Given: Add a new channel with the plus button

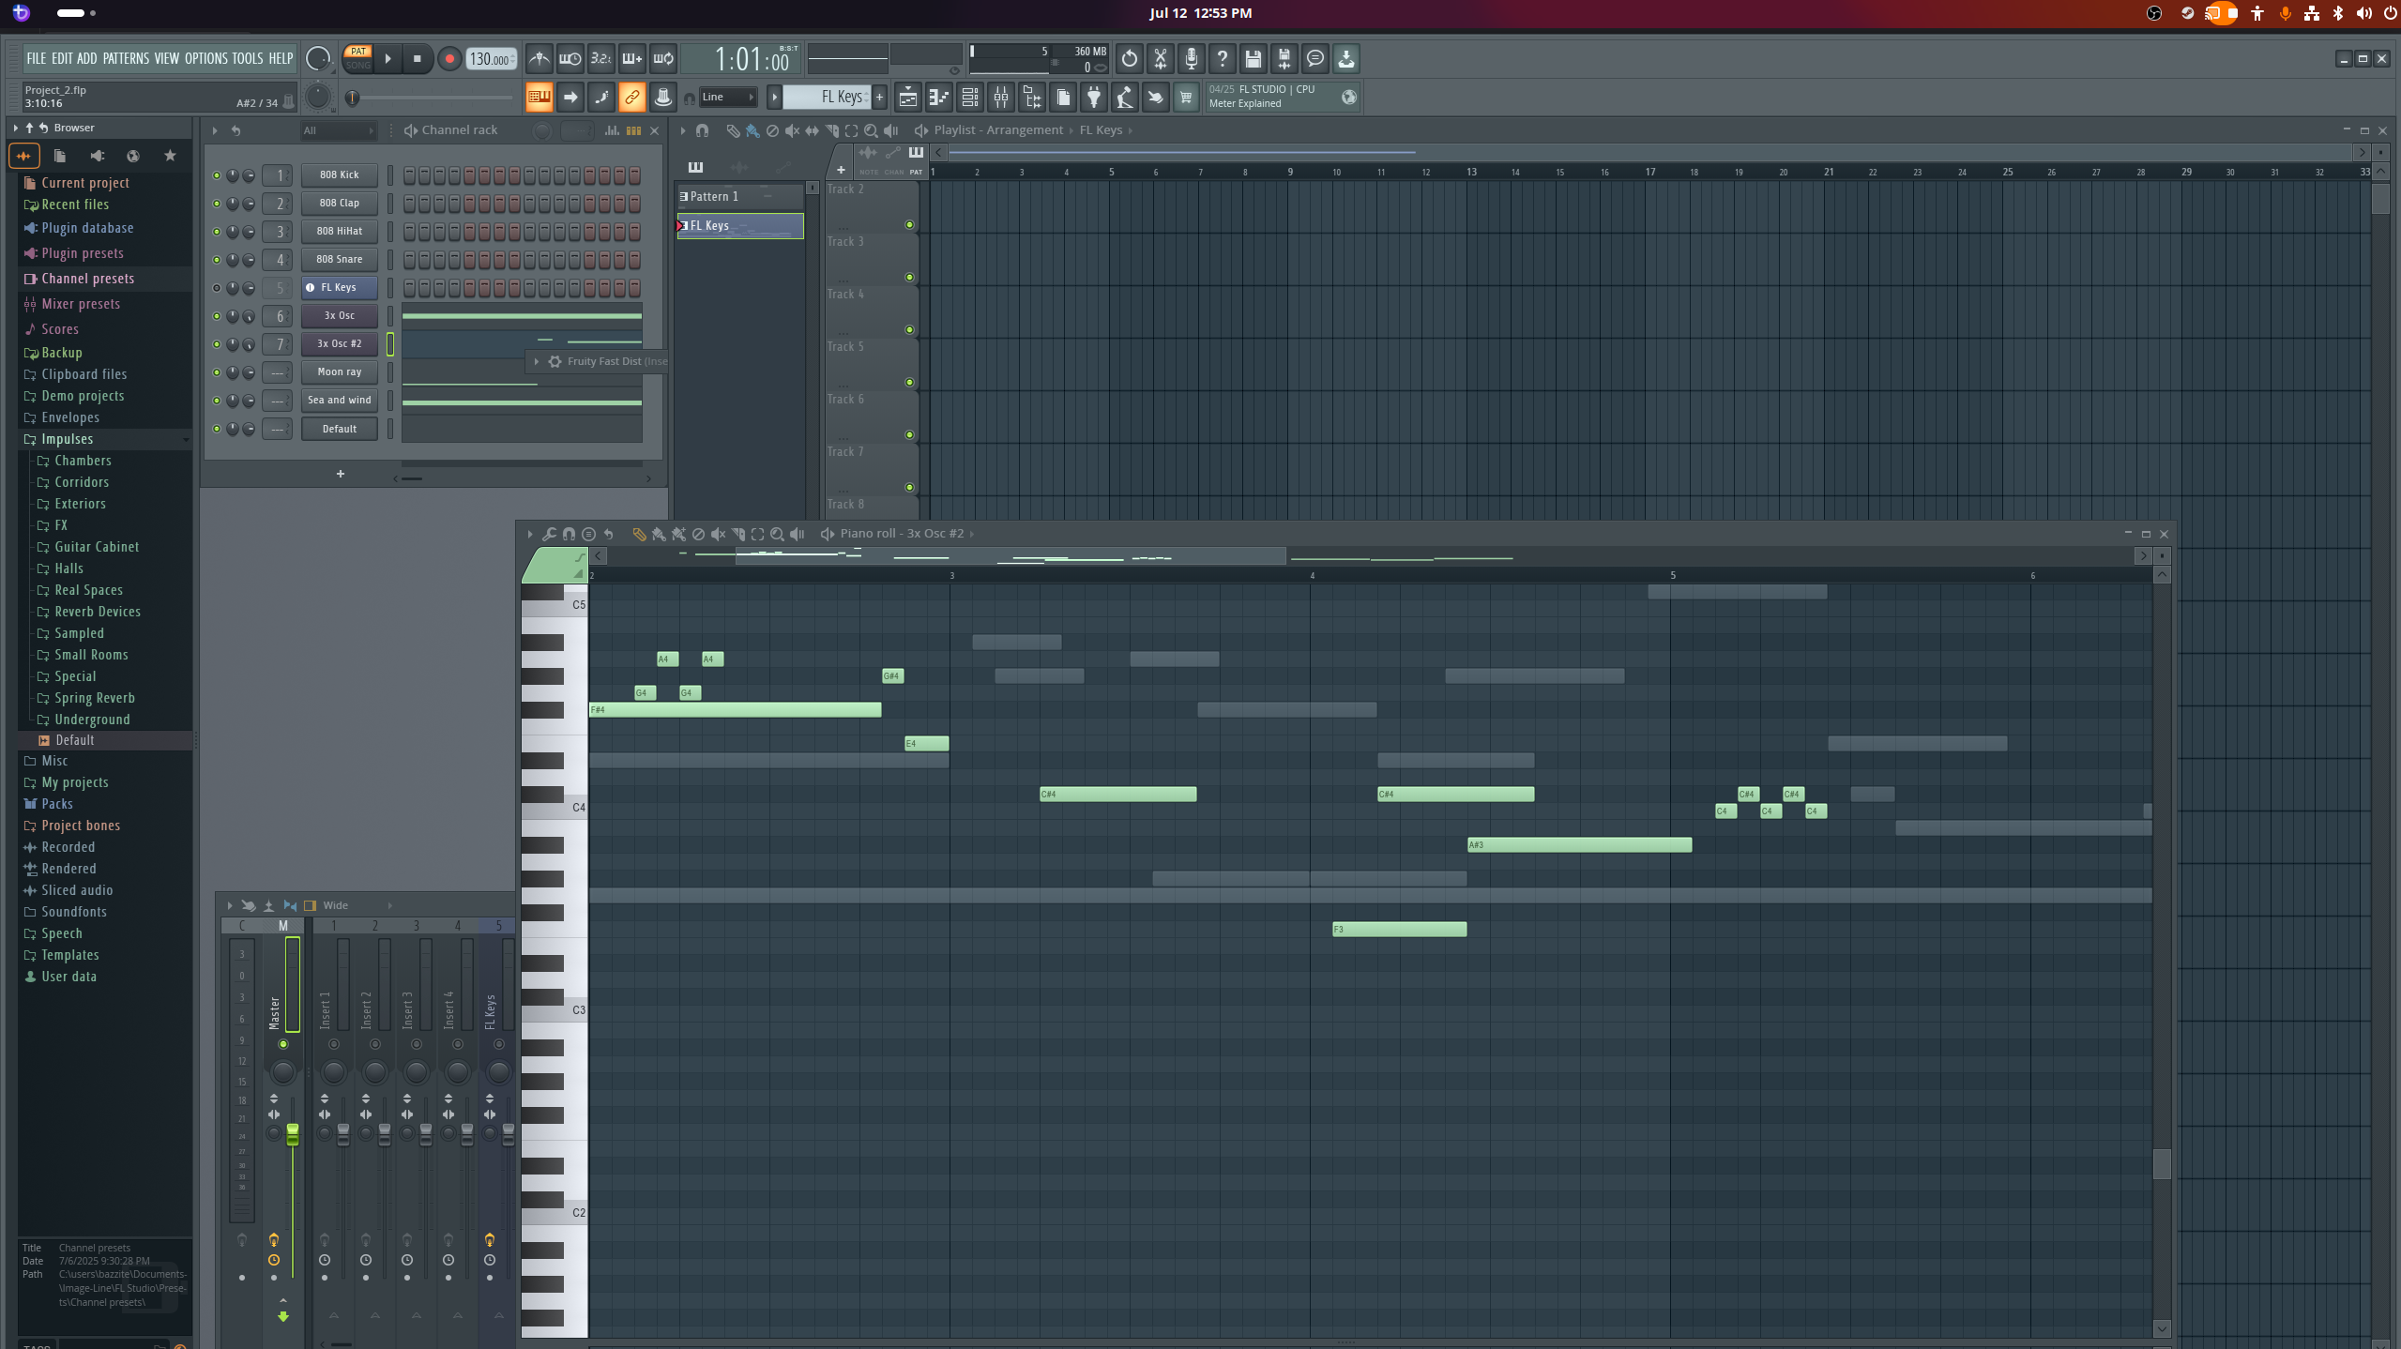Looking at the screenshot, I should pyautogui.click(x=341, y=474).
